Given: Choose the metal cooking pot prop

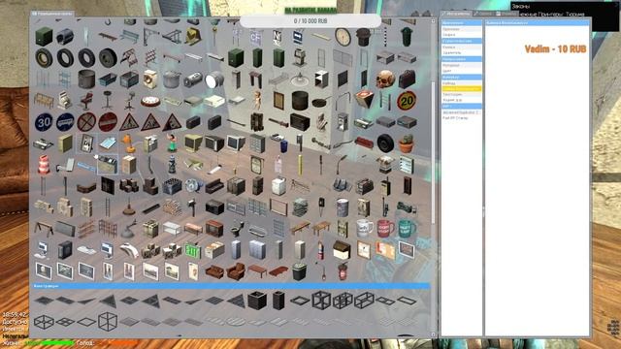Looking at the screenshot, I should point(172,79).
